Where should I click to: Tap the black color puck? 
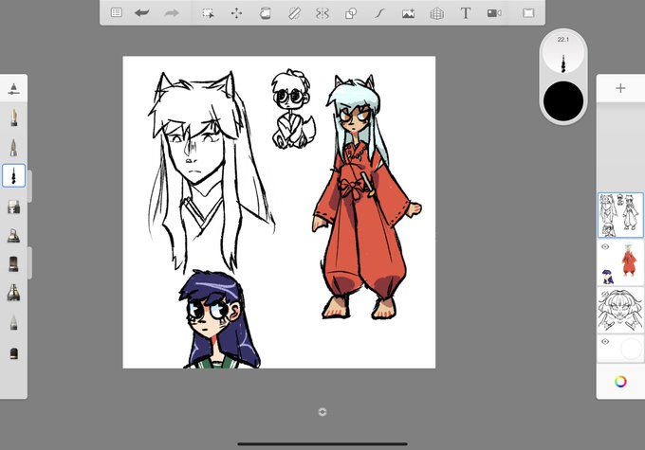point(563,100)
